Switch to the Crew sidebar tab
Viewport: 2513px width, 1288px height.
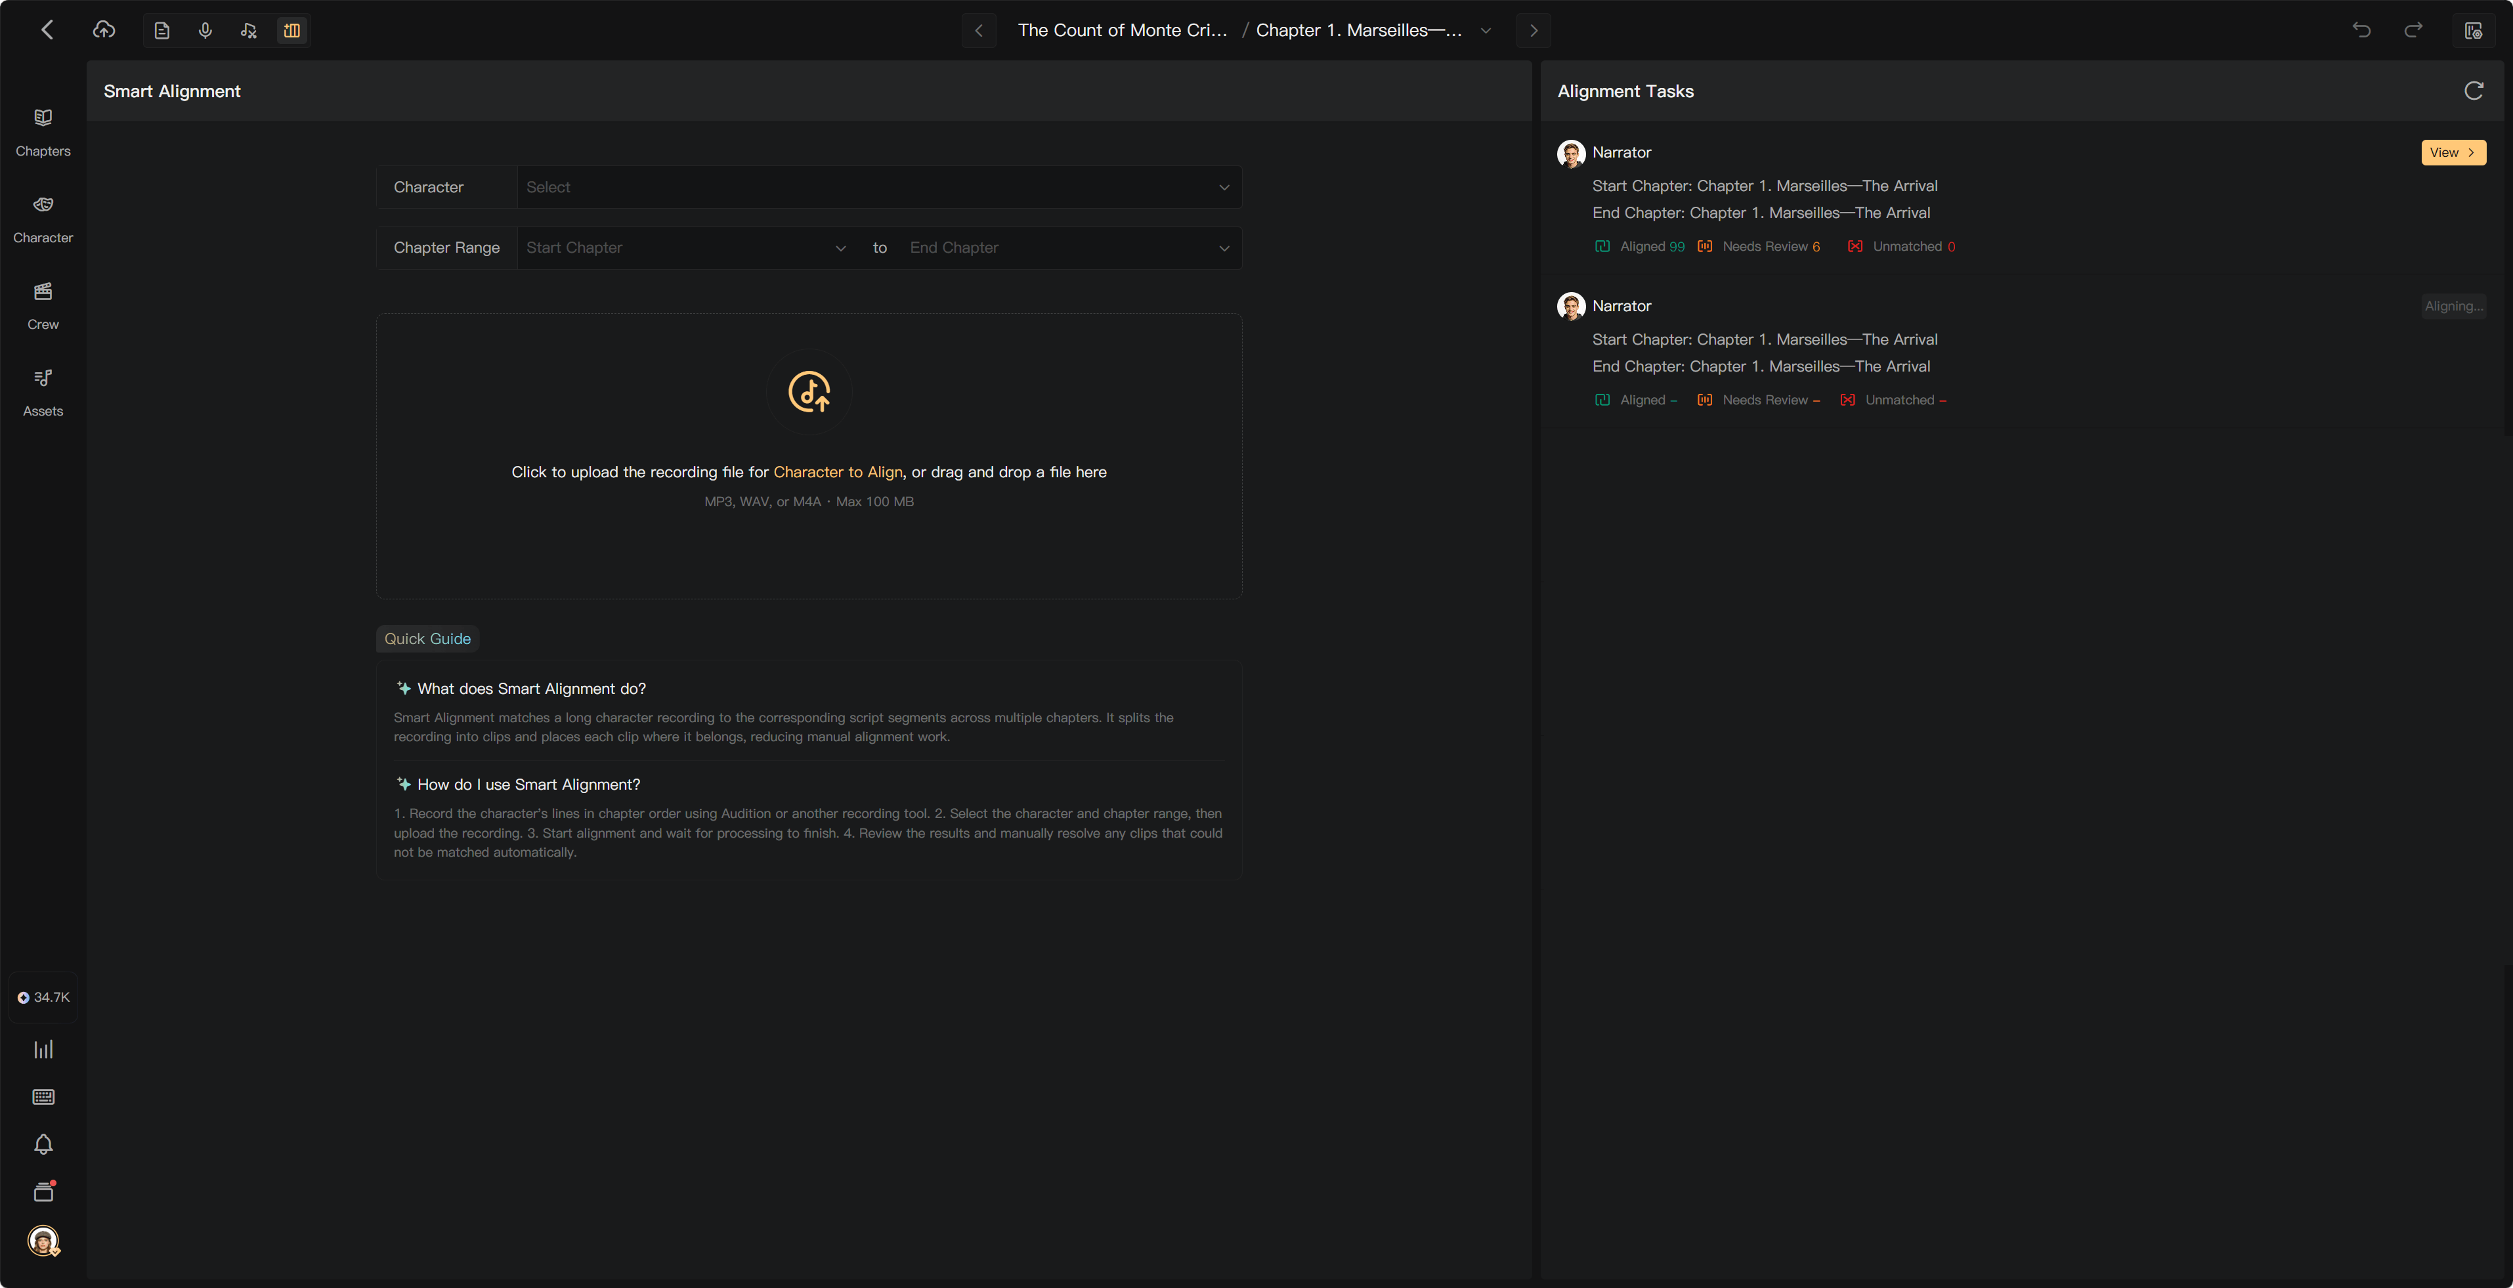pyautogui.click(x=43, y=305)
